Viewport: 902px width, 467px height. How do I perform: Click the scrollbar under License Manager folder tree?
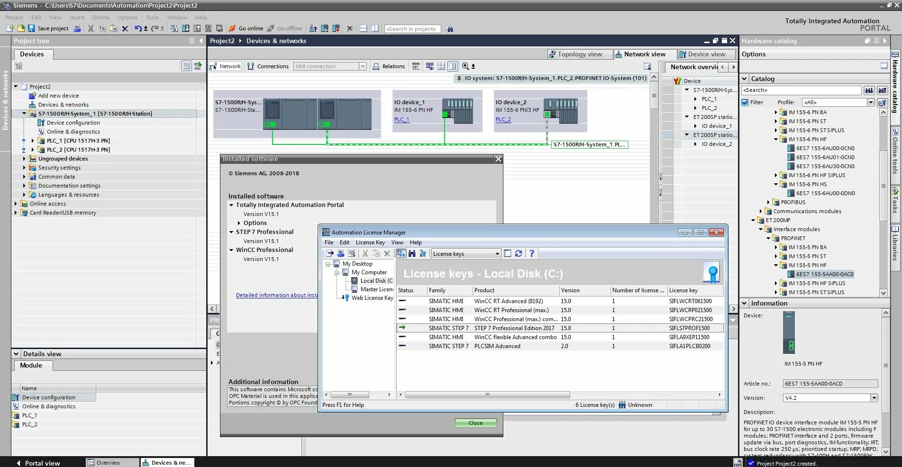pos(349,395)
